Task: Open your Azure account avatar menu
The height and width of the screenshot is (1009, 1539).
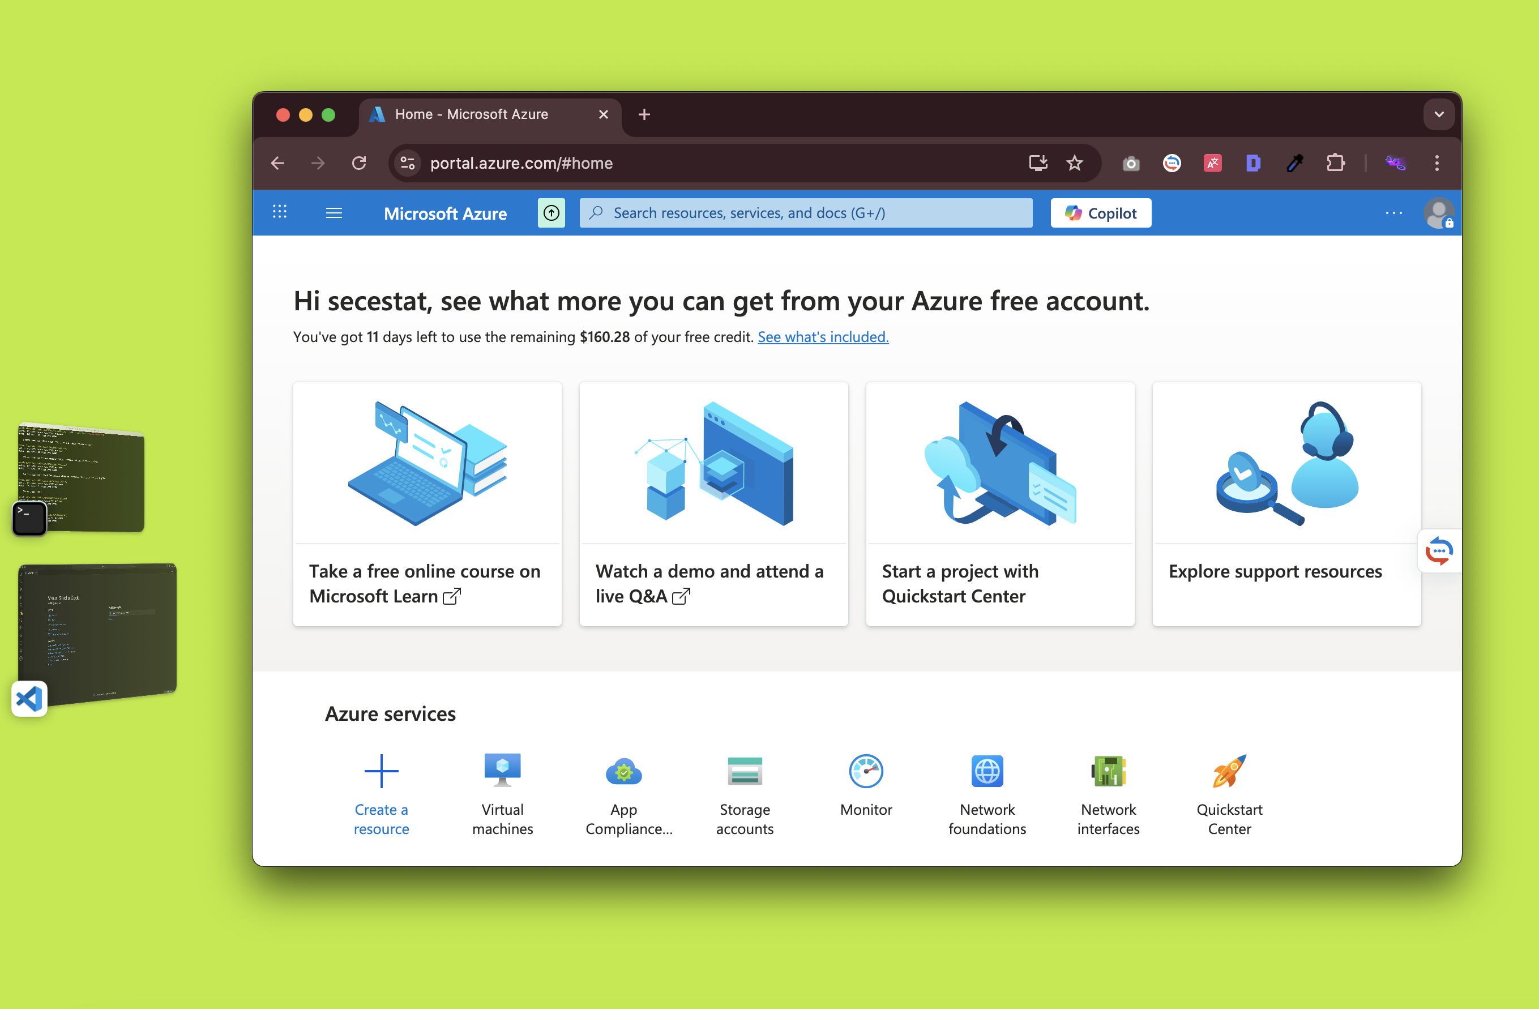Action: (x=1439, y=213)
